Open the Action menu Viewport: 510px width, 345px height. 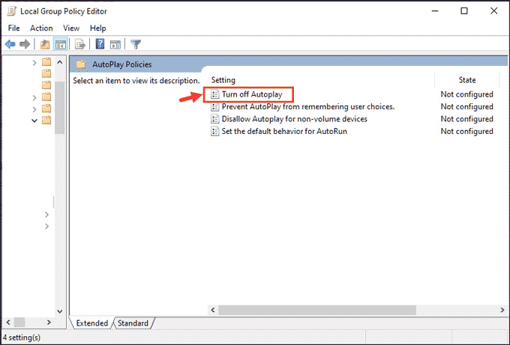point(41,28)
